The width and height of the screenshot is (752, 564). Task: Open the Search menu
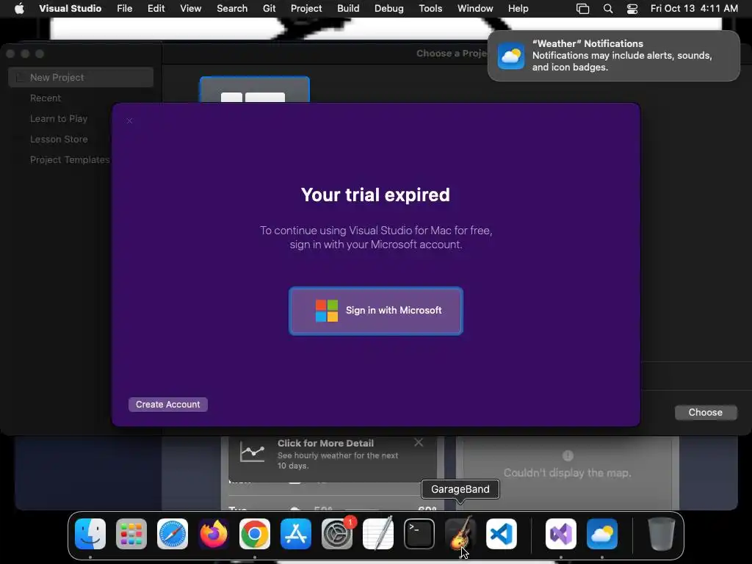tap(232, 9)
